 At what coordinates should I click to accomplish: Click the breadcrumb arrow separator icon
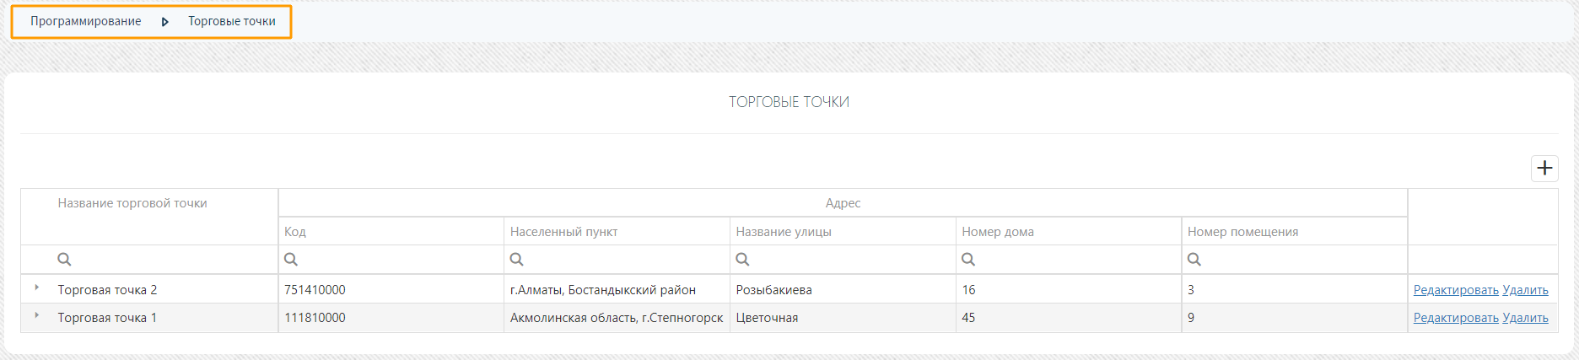(x=164, y=22)
